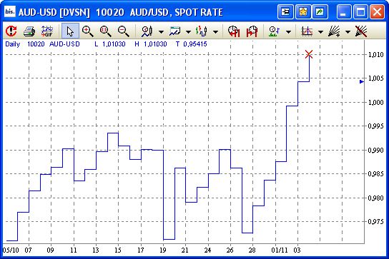Click the blue price marker on right axis

tap(362, 81)
